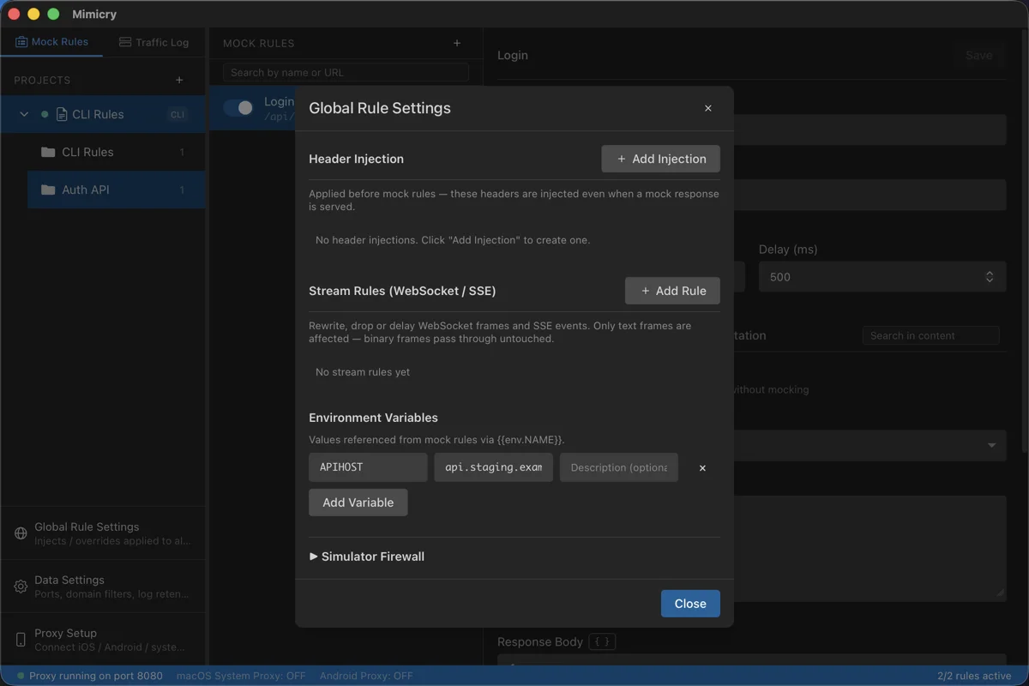The width and height of the screenshot is (1029, 686).
Task: Switch to the Mock Rules tab
Action: (51, 42)
